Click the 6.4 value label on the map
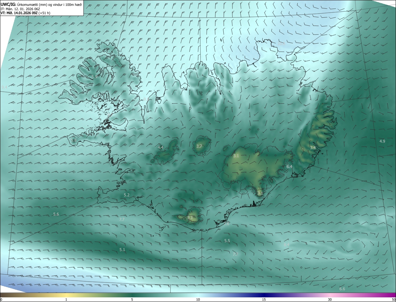Image resolution: width=396 pixels, height=302 pixels. pyautogui.click(x=289, y=167)
